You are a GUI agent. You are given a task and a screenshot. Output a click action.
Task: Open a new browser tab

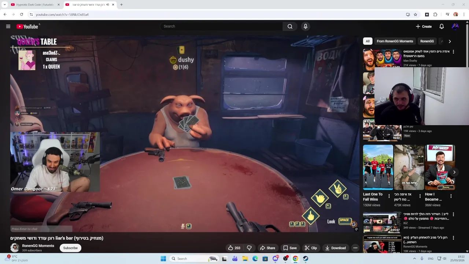[x=121, y=5]
